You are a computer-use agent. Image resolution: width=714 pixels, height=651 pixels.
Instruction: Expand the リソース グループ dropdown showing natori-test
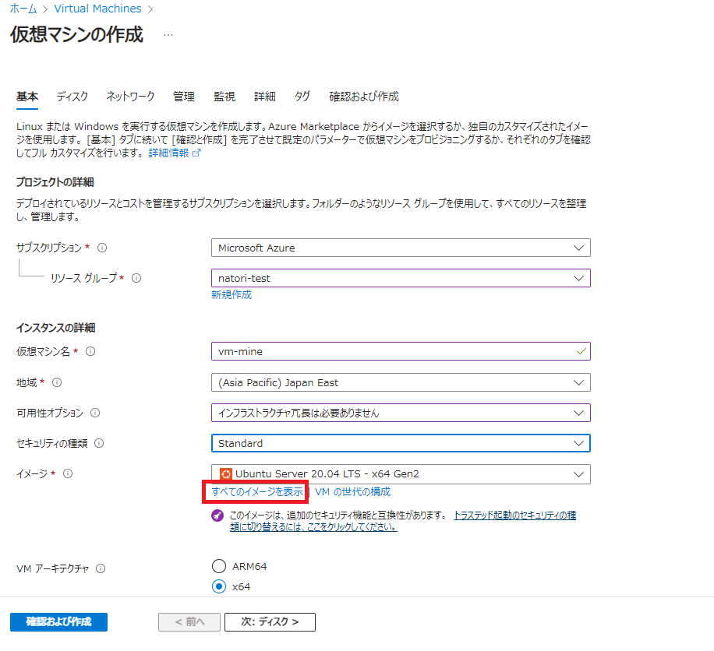(x=401, y=278)
